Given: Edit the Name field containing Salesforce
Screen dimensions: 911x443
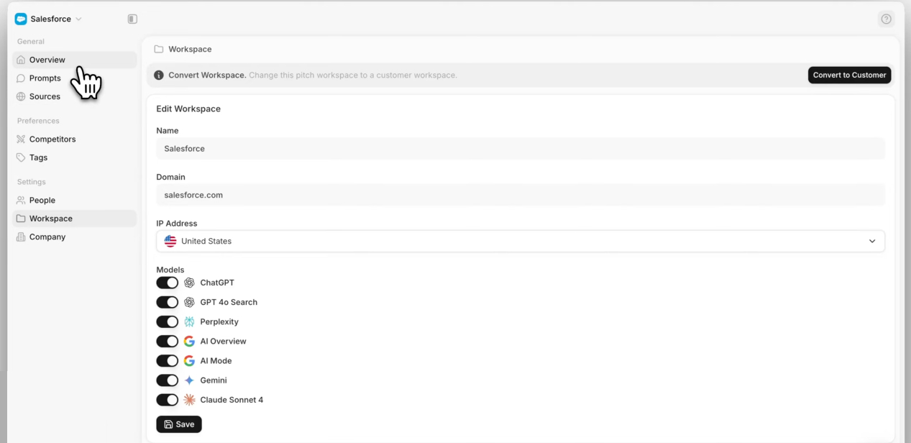Looking at the screenshot, I should point(521,149).
